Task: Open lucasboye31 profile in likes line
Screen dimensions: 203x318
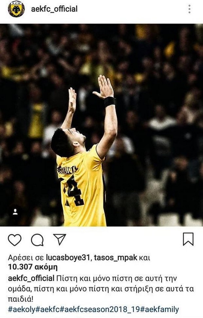Action: pyautogui.click(x=68, y=258)
